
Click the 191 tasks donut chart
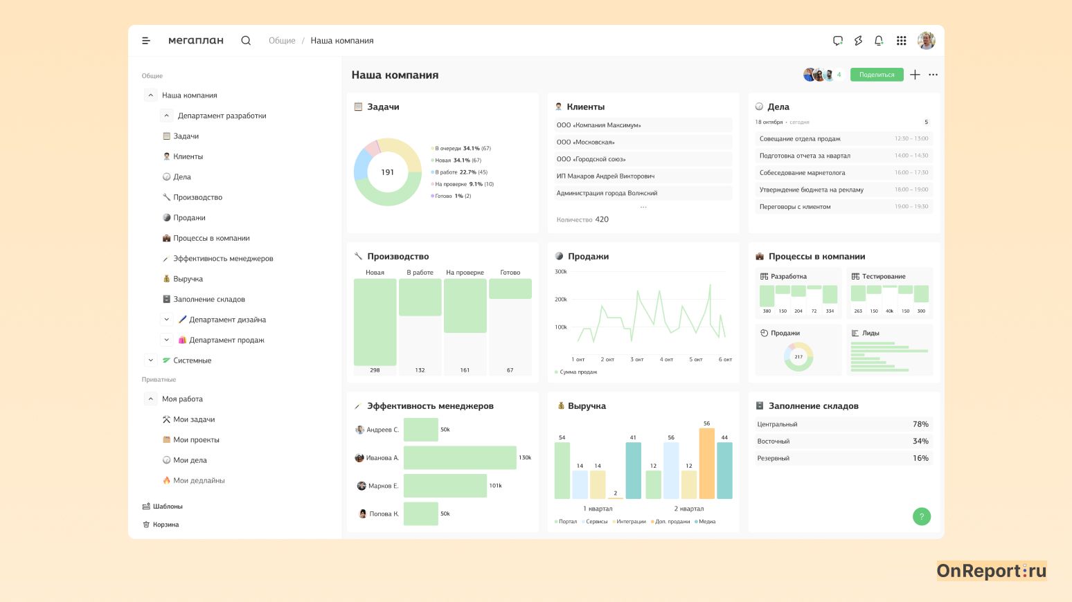coord(388,172)
